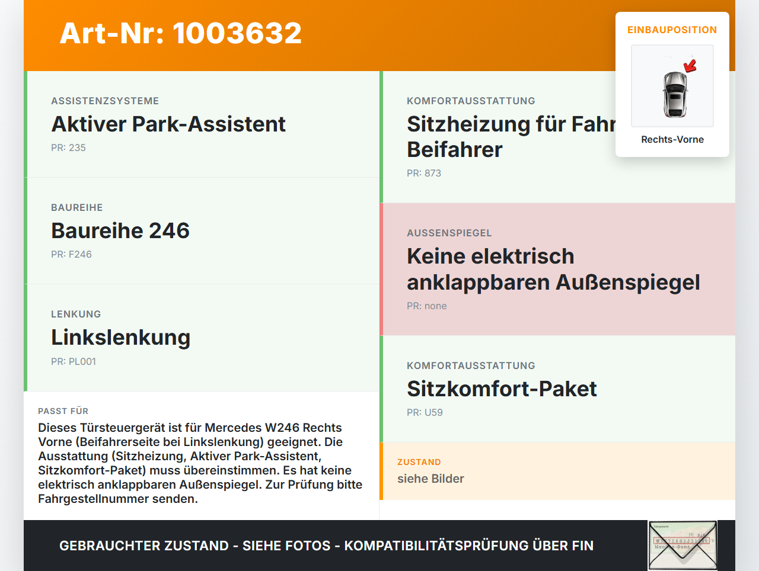Click the BAUREIHE label

click(77, 207)
